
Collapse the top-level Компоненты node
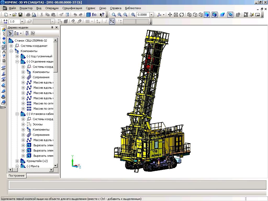[11, 51]
